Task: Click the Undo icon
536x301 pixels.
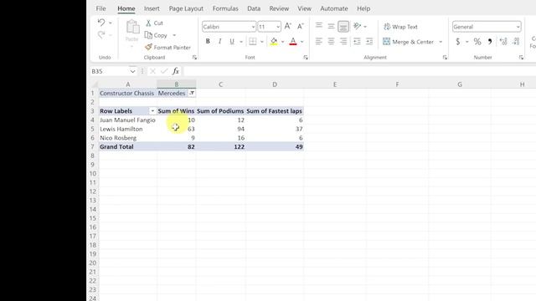Action: tap(101, 23)
